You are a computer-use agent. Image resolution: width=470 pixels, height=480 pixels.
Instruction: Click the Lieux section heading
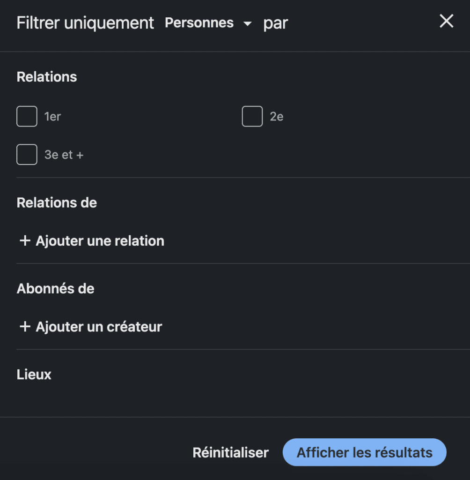[x=34, y=375]
